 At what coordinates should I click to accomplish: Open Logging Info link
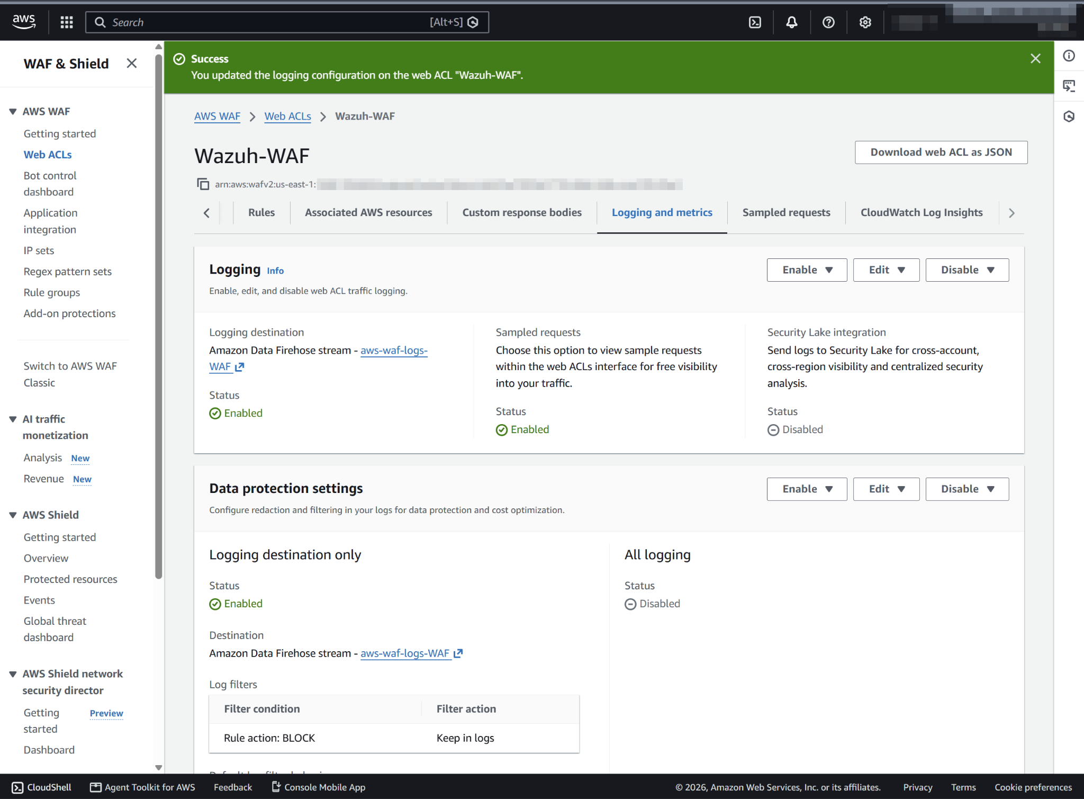[x=275, y=271]
